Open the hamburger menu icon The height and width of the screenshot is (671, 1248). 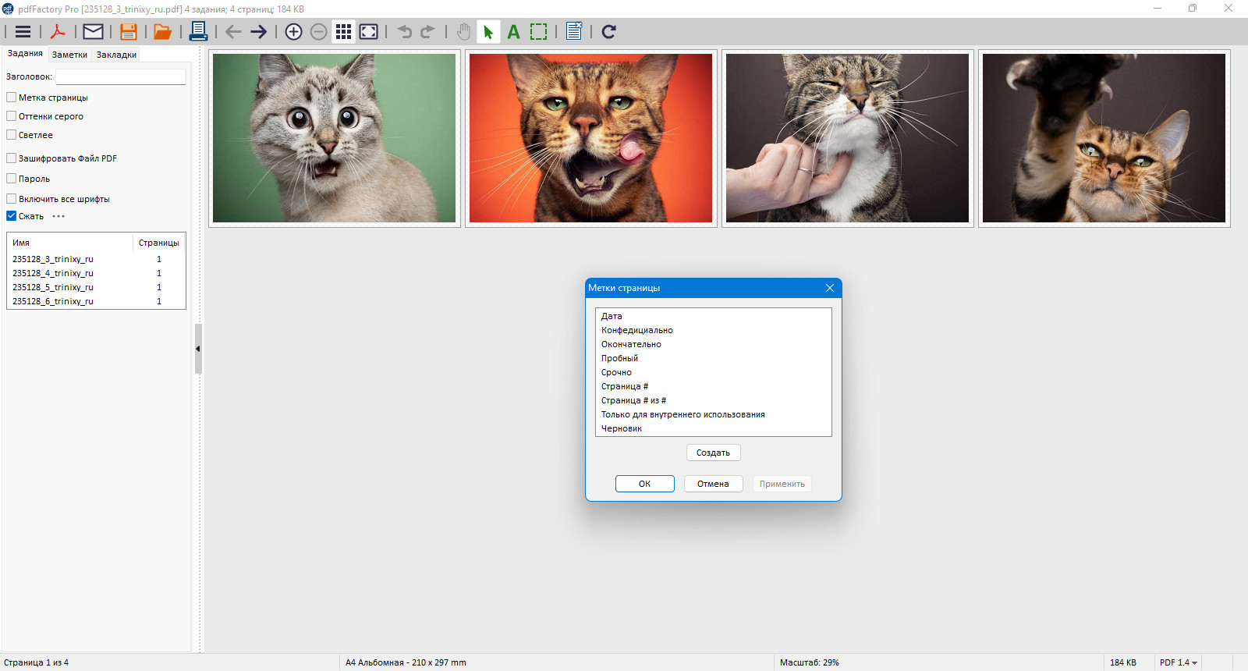[x=23, y=32]
